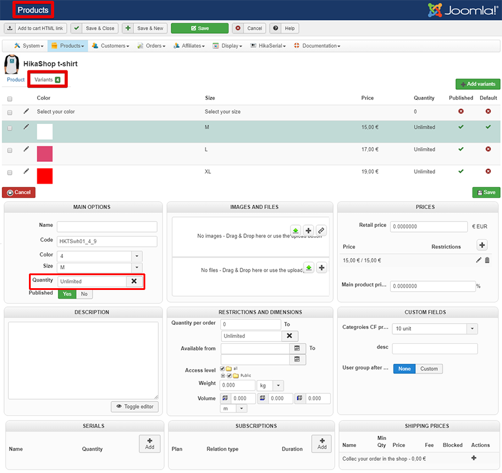
Task: Select None for User group after purchase
Action: (405, 368)
